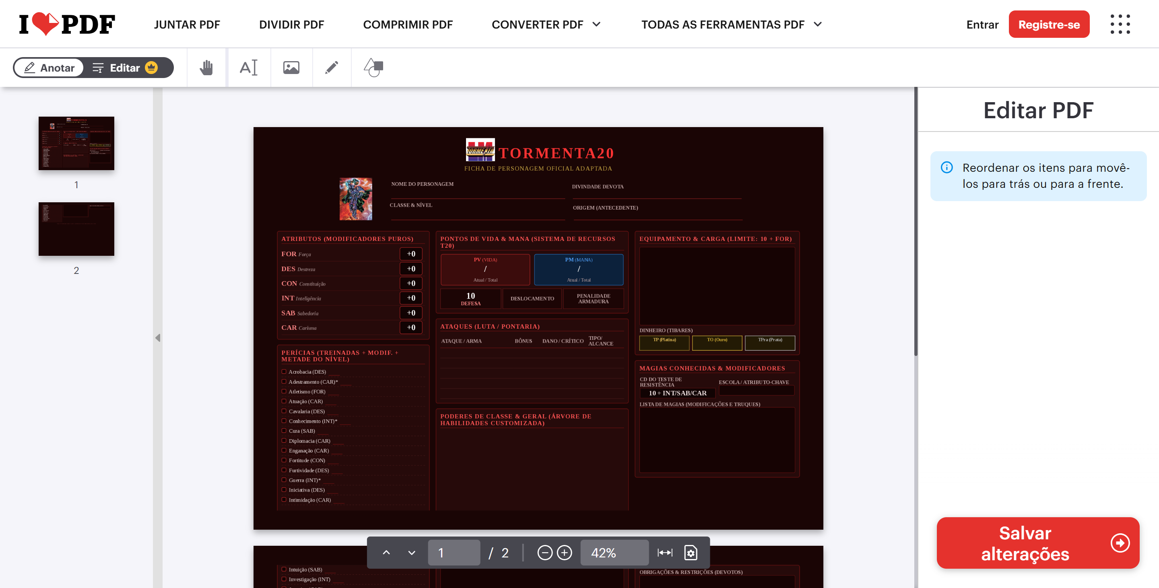The height and width of the screenshot is (588, 1159).
Task: Click the Registre-se button
Action: (x=1049, y=24)
